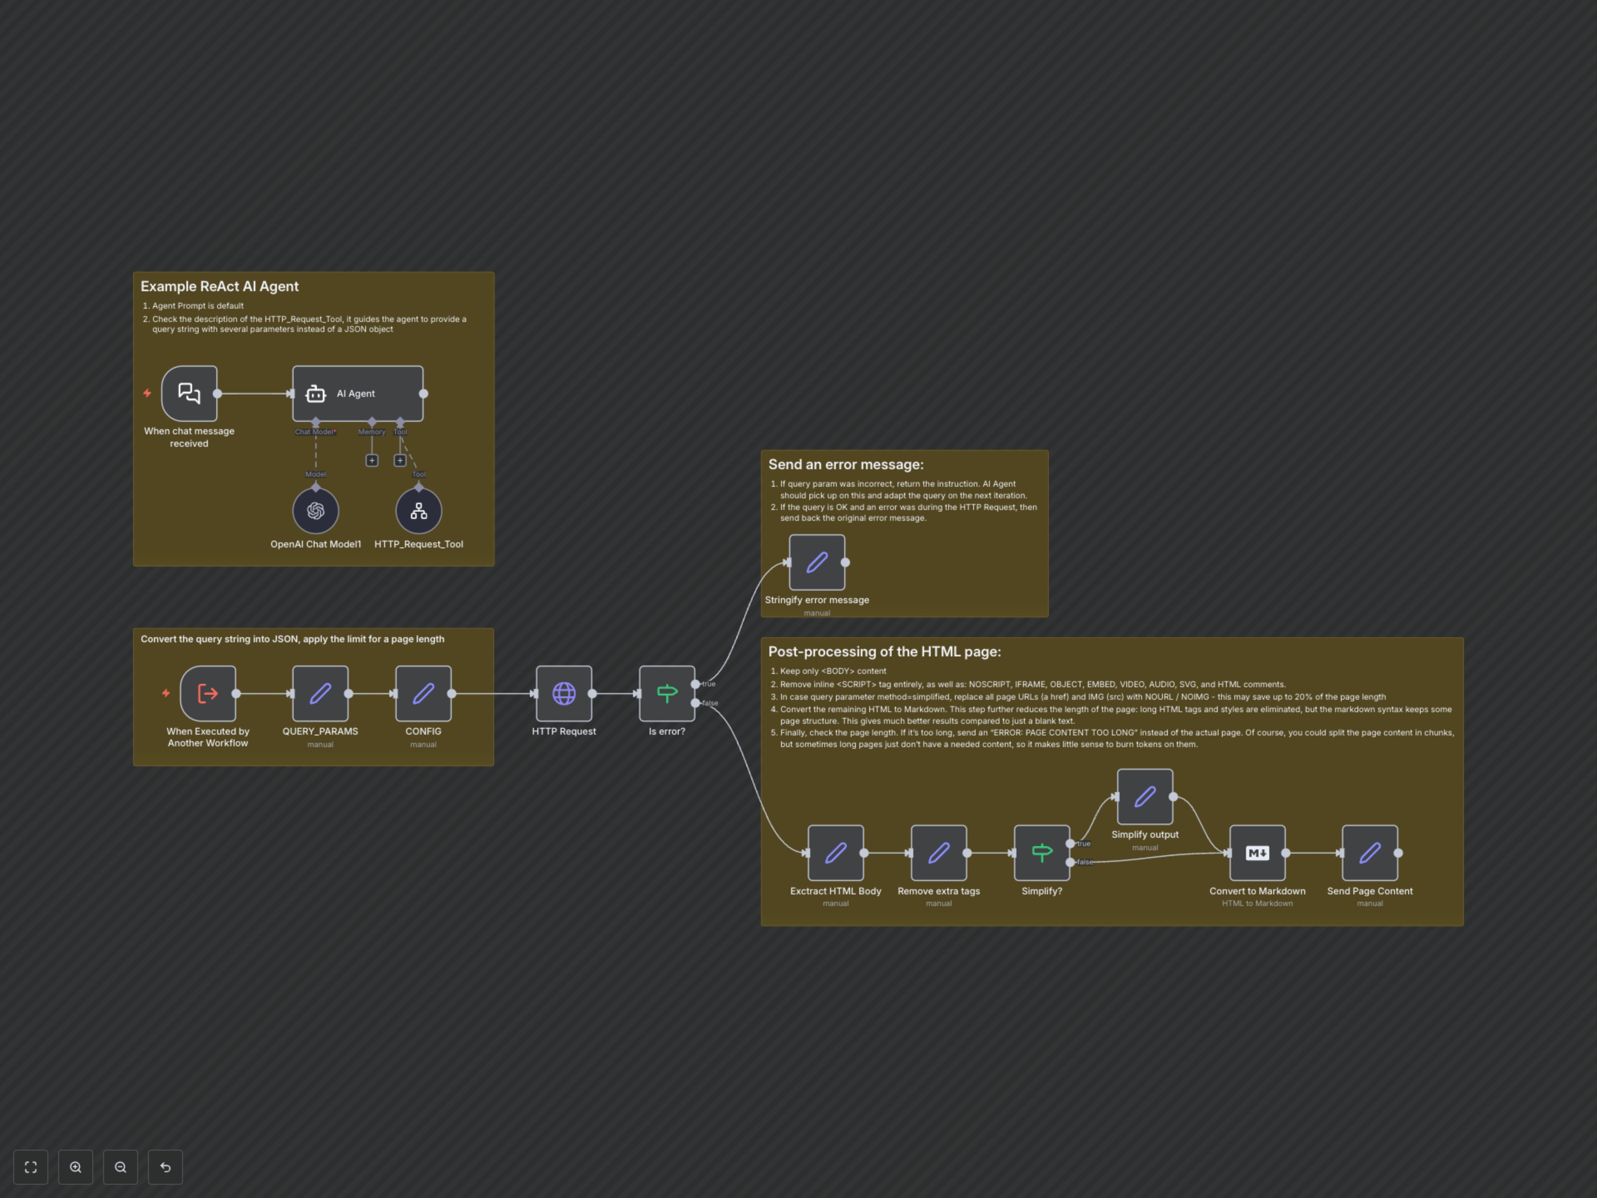Screen dimensions: 1597x1198
Task: Add a Memory sub-node to AI Agent
Action: [x=372, y=460]
